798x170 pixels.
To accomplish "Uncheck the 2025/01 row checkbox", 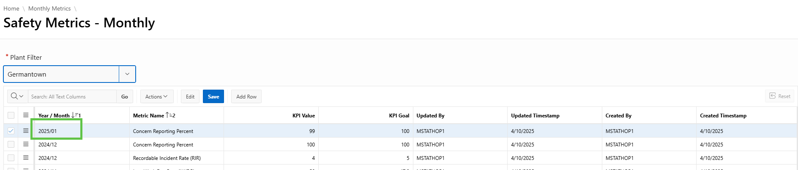I will click(11, 131).
